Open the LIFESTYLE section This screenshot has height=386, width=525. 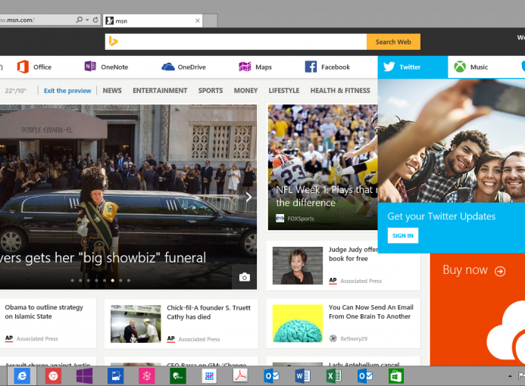(284, 91)
